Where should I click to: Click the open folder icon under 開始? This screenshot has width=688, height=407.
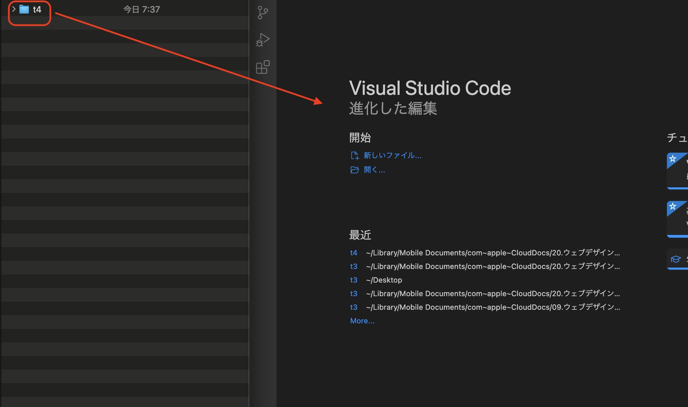click(x=355, y=170)
